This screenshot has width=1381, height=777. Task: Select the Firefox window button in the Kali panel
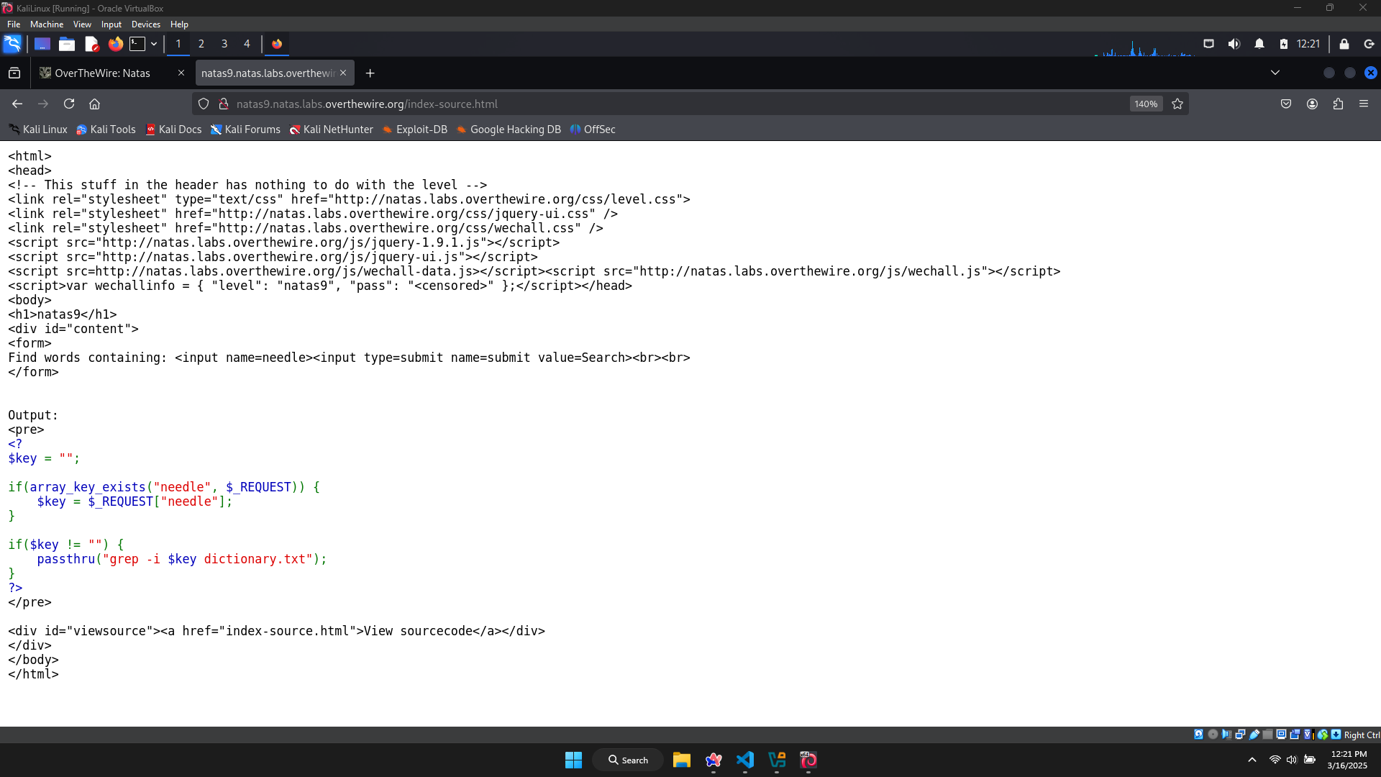point(277,44)
